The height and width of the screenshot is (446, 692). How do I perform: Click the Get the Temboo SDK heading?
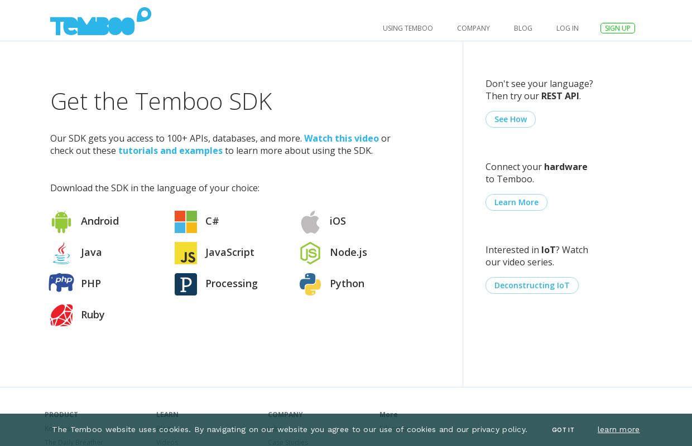click(161, 101)
